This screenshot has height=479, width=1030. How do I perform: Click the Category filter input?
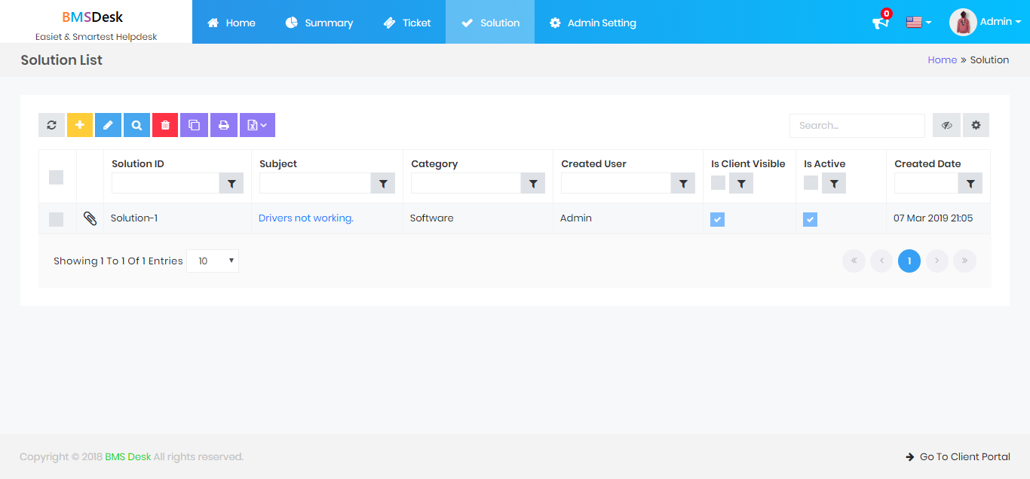coord(466,183)
